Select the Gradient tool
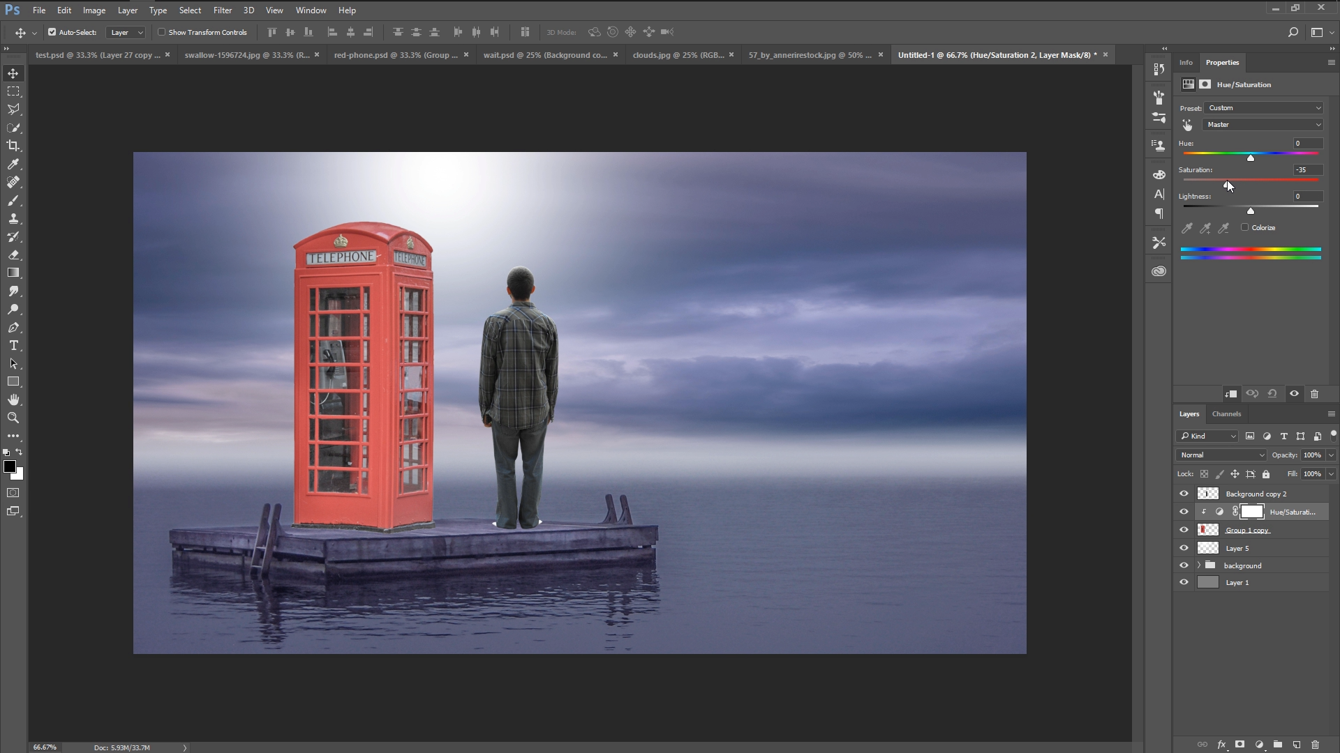This screenshot has height=753, width=1340. (13, 273)
